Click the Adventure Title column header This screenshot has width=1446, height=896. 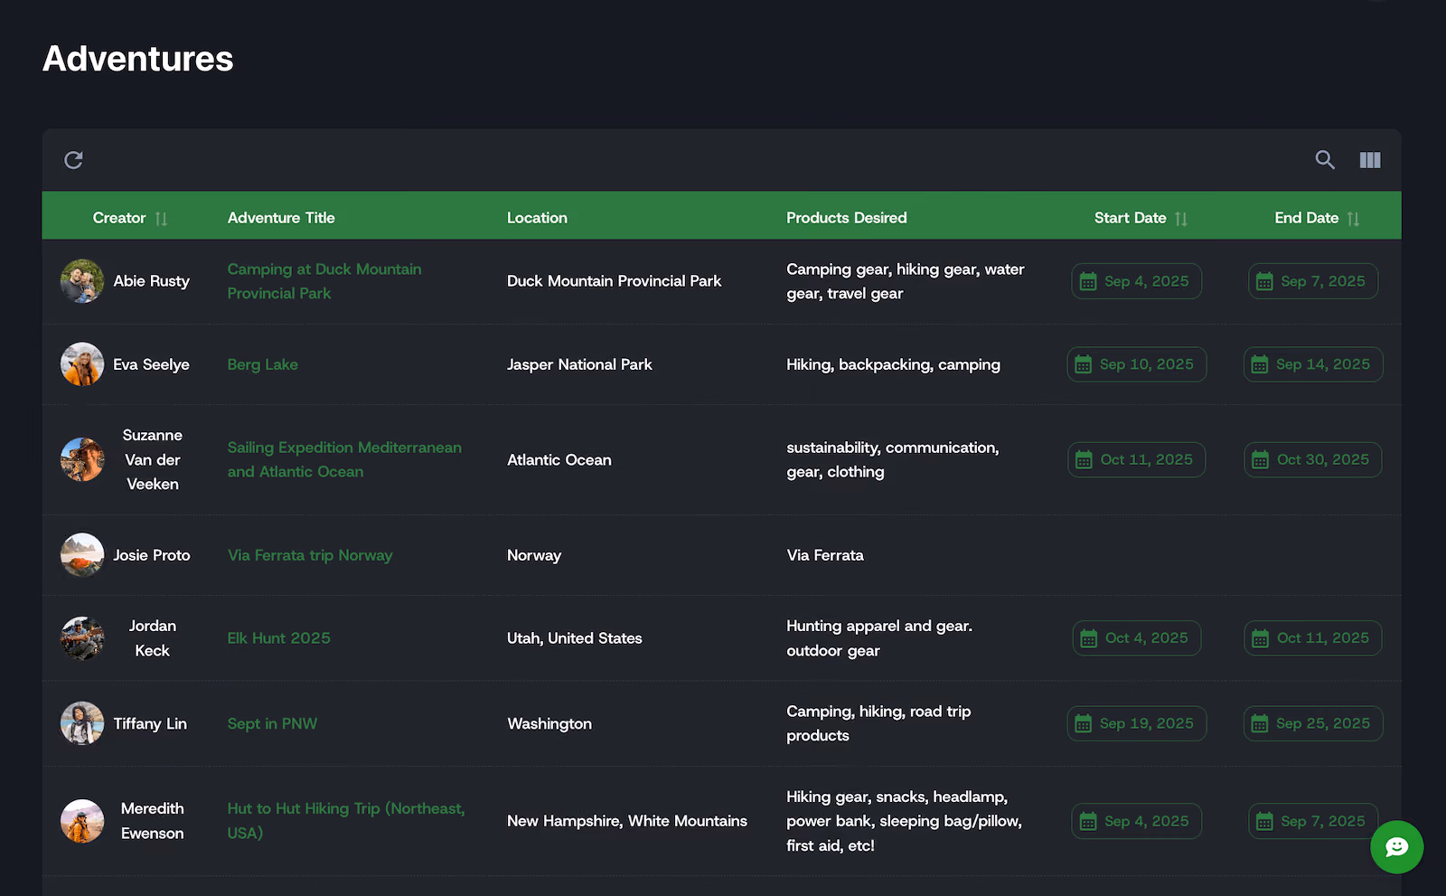point(281,218)
